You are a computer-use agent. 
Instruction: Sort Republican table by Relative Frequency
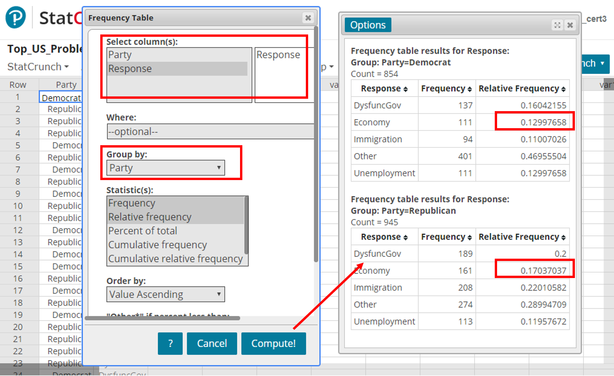pos(522,237)
